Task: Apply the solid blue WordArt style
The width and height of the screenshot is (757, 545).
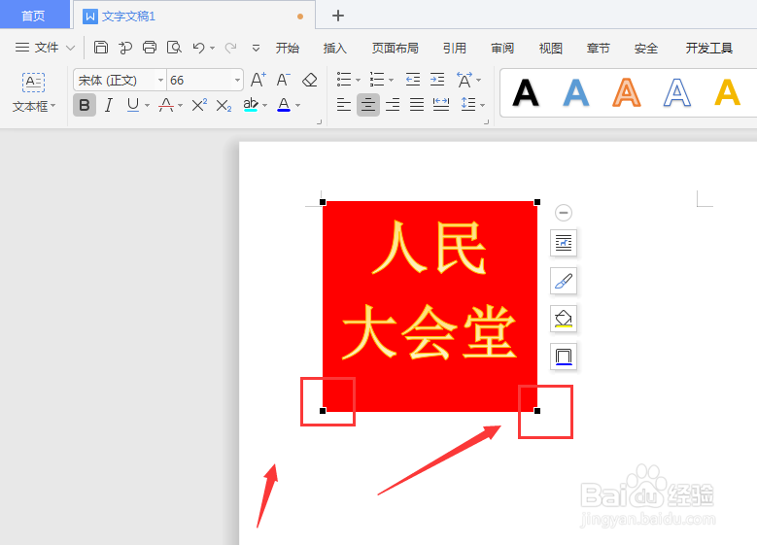Action: (576, 92)
